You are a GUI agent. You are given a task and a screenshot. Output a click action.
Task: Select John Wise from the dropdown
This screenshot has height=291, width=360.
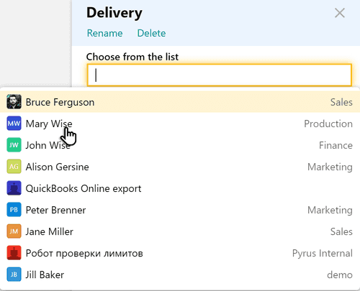tap(180, 145)
